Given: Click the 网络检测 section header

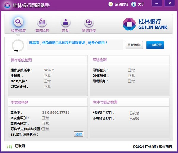Looking at the screenshot, I should [x=99, y=60].
